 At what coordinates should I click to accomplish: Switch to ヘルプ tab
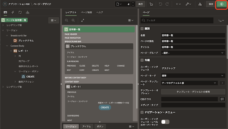coord(100,12)
